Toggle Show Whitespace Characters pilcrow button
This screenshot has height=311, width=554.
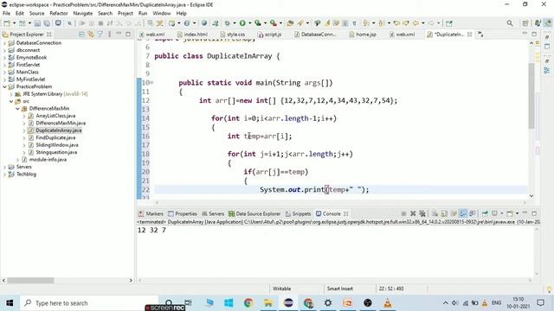(354, 23)
